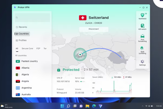Click the Argentina flag icon
The height and width of the screenshot is (109, 163).
coord(18,88)
